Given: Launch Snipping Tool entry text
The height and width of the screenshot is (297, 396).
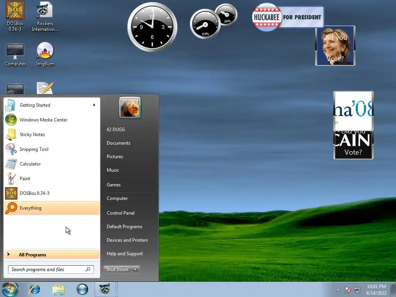Looking at the screenshot, I should click(x=34, y=149).
